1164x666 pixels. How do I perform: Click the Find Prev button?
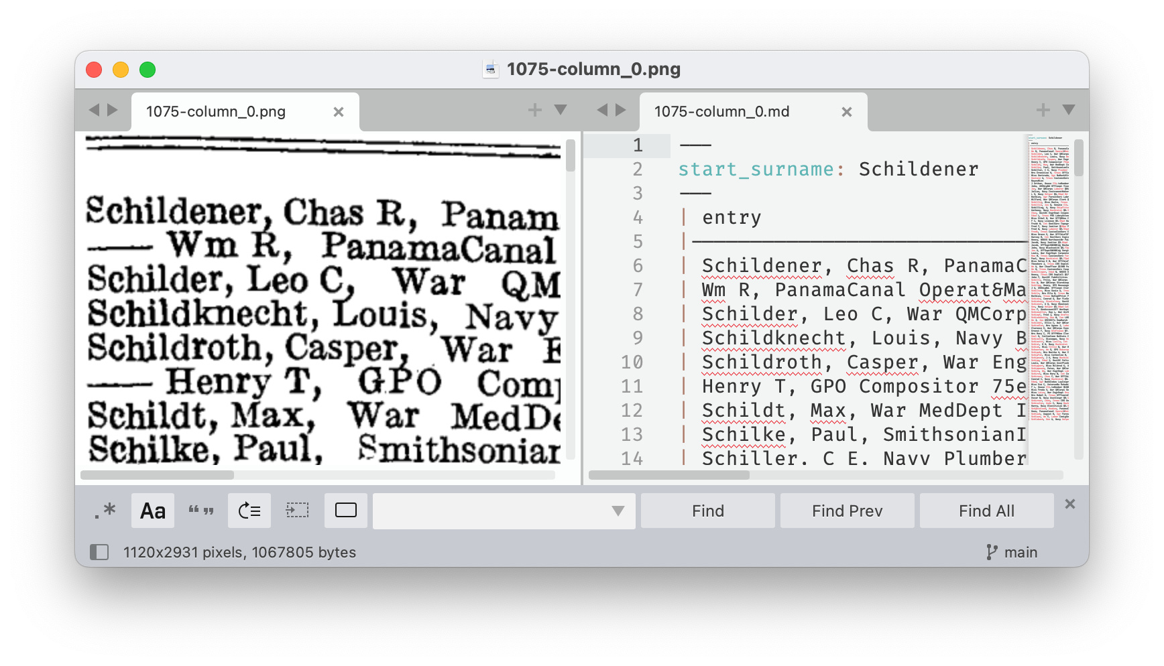click(847, 511)
